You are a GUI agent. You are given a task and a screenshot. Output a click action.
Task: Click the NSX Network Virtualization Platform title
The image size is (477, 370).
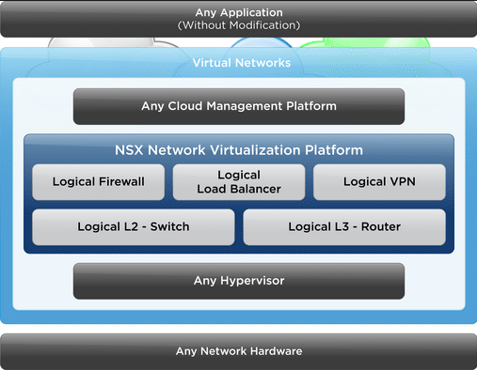click(x=239, y=150)
